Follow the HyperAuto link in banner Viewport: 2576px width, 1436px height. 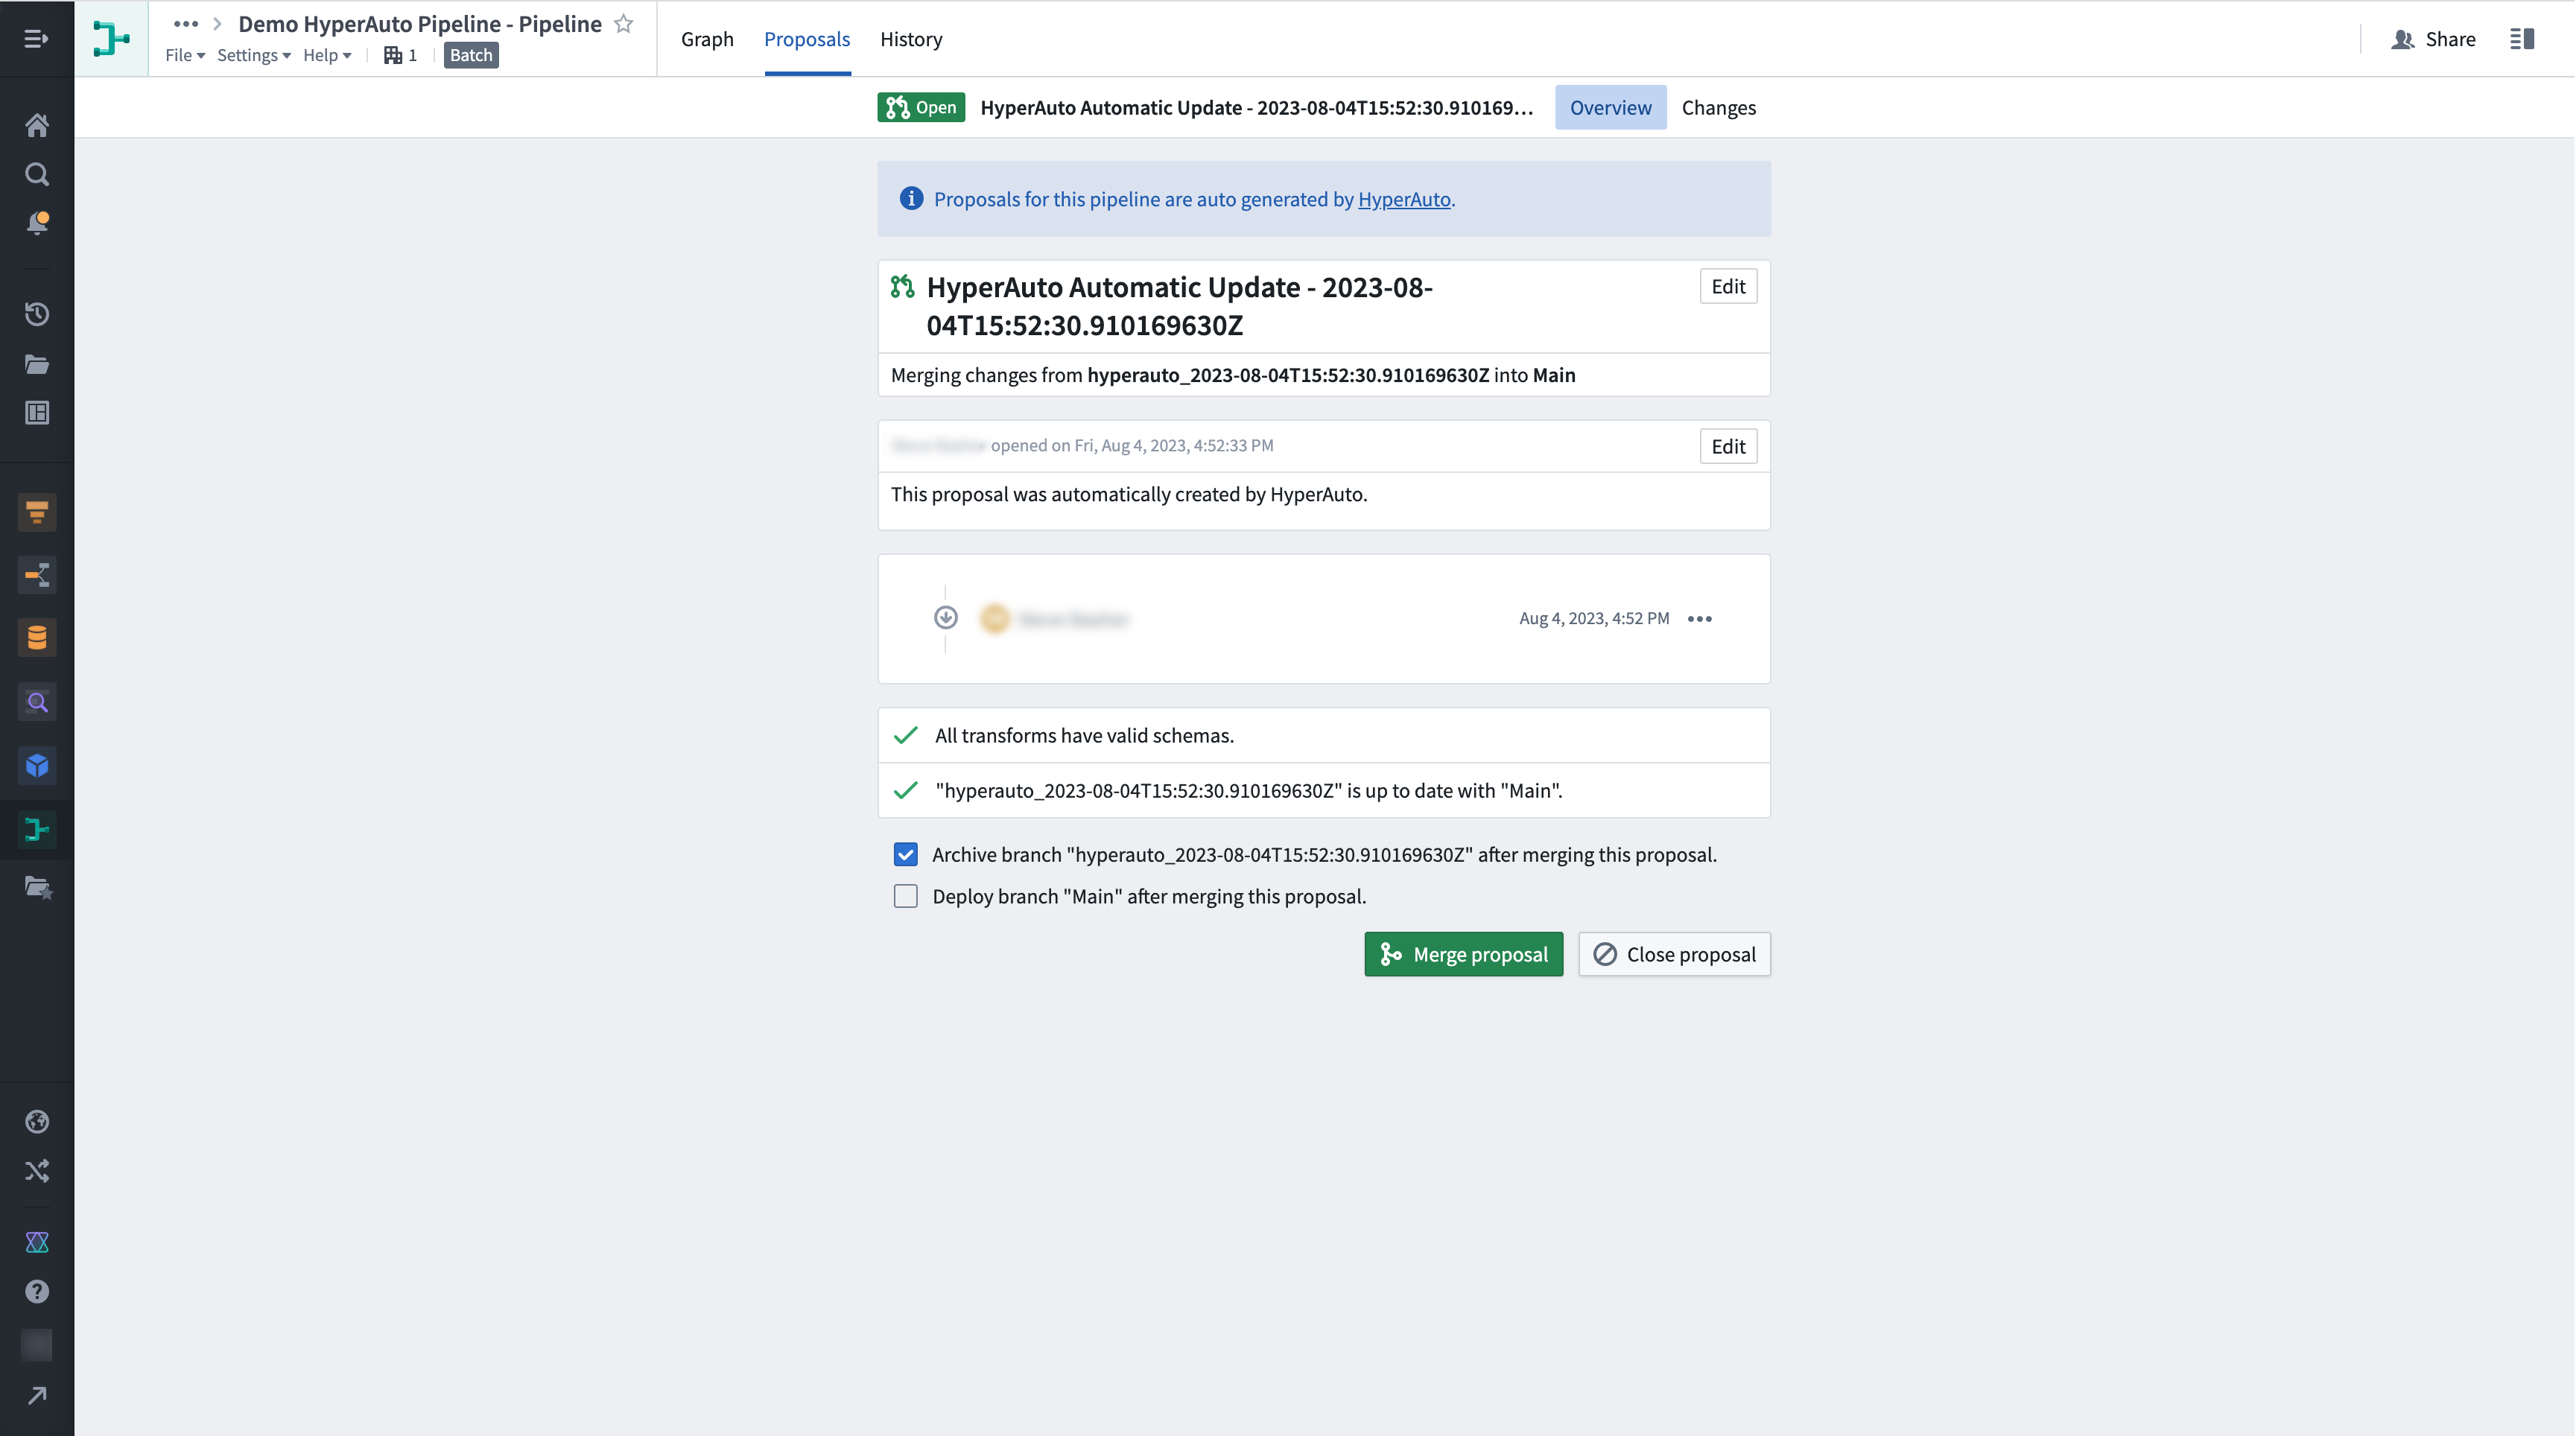tap(1404, 200)
